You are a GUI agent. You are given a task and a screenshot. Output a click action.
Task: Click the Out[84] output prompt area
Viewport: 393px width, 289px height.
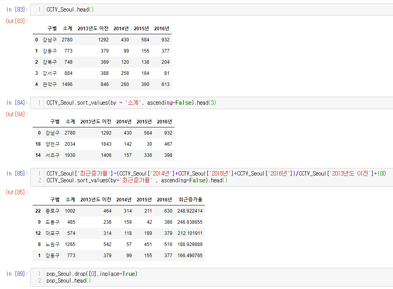point(17,114)
